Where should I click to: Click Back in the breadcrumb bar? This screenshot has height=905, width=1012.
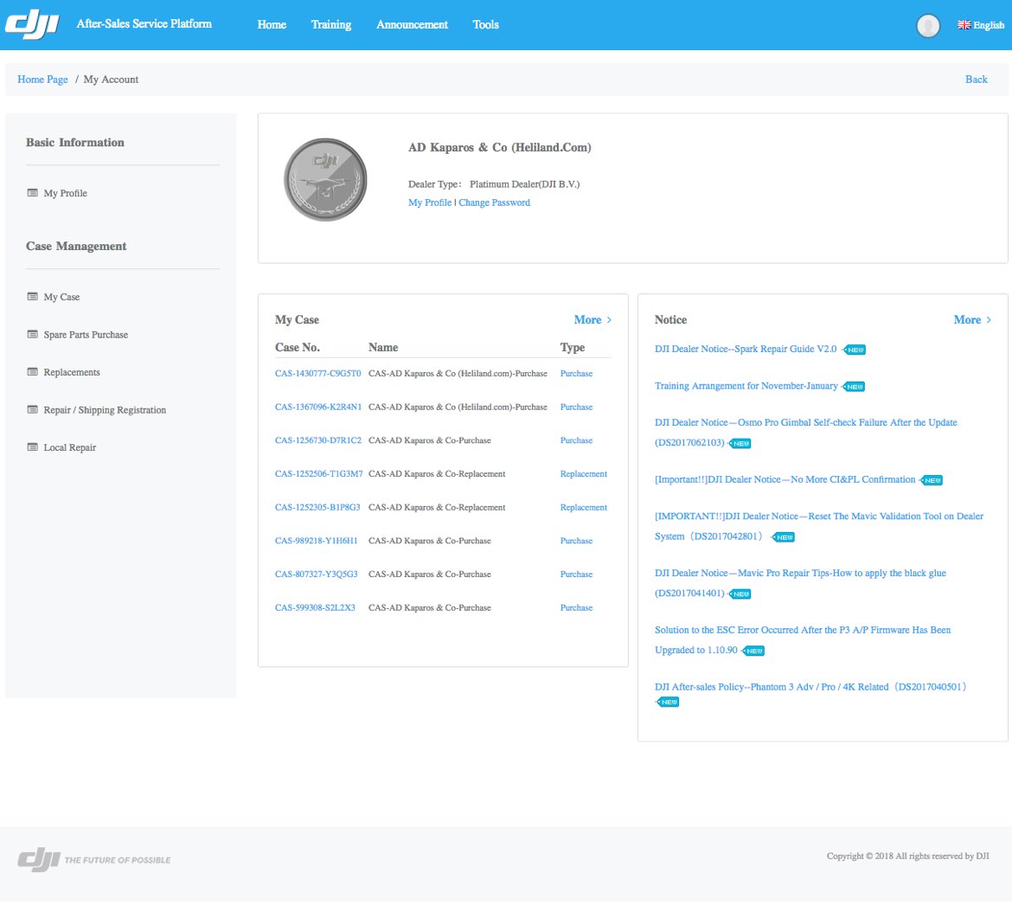click(x=976, y=80)
